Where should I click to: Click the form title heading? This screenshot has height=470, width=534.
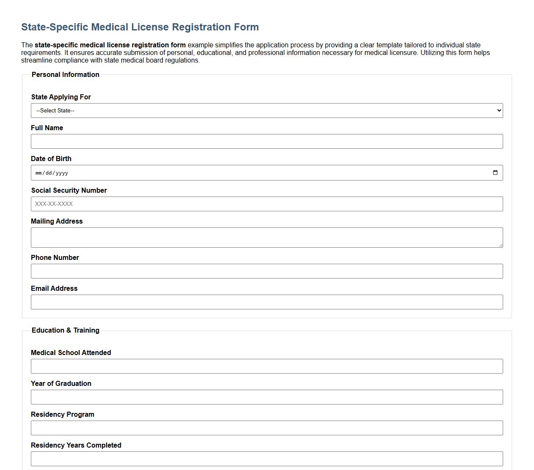[140, 27]
